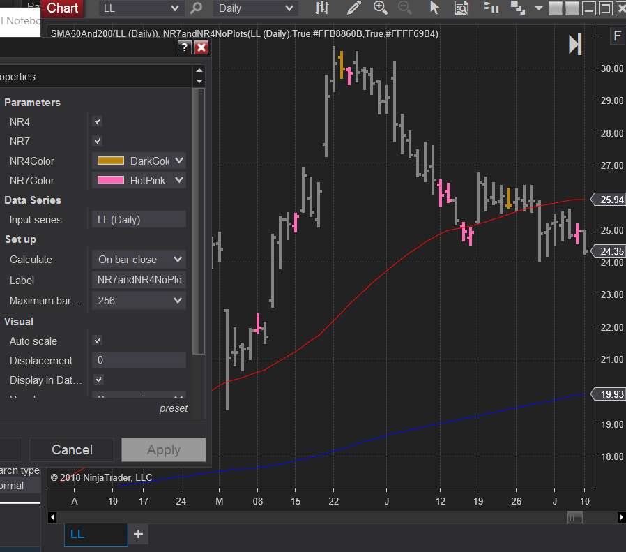Open the data box icon
The width and height of the screenshot is (626, 552).
coord(461,8)
